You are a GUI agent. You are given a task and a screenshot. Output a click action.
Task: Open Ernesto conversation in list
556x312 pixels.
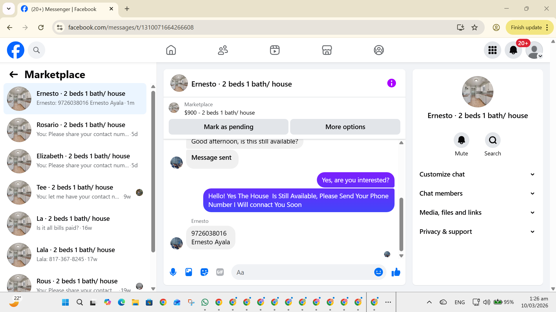pos(75,99)
